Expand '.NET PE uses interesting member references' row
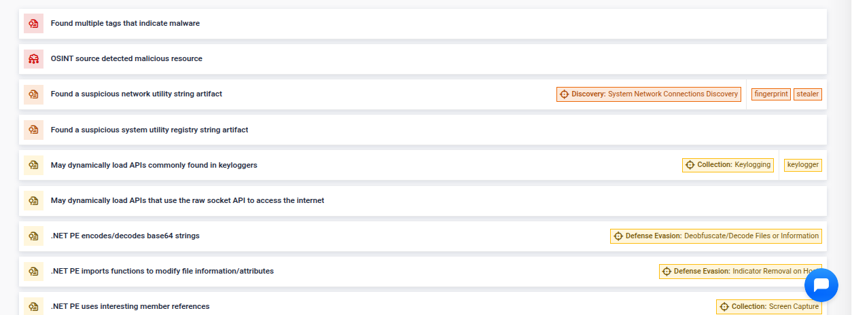Image resolution: width=852 pixels, height=315 pixels. tap(130, 307)
